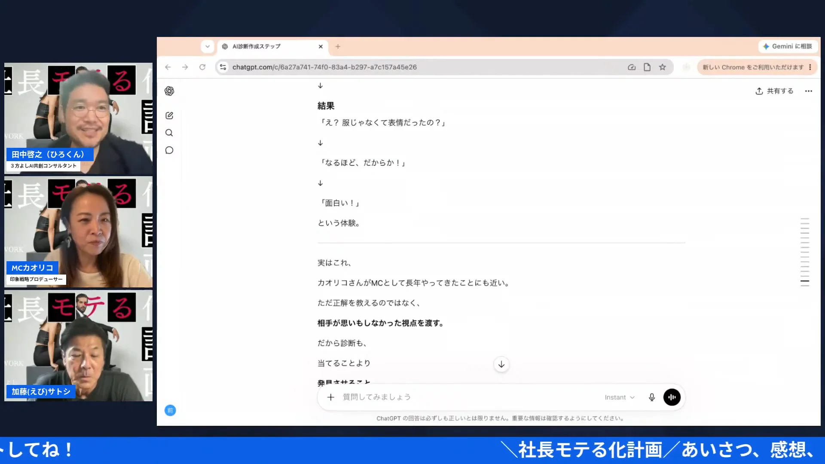Click the text という体験。
Viewport: 825px width, 464px height.
[340, 223]
